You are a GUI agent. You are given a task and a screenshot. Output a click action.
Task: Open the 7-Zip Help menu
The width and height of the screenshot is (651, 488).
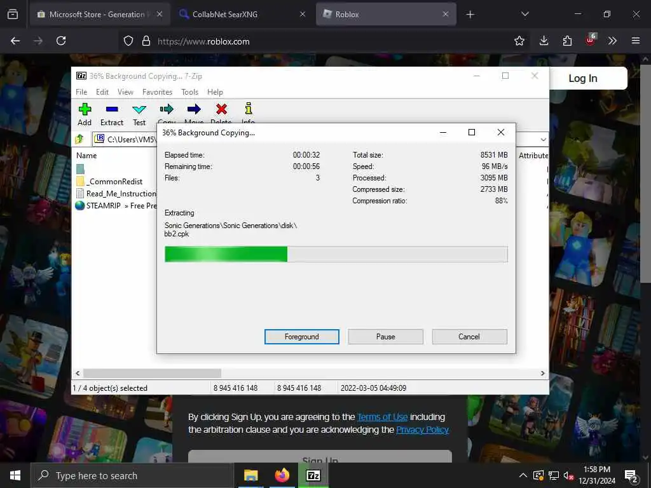click(215, 92)
